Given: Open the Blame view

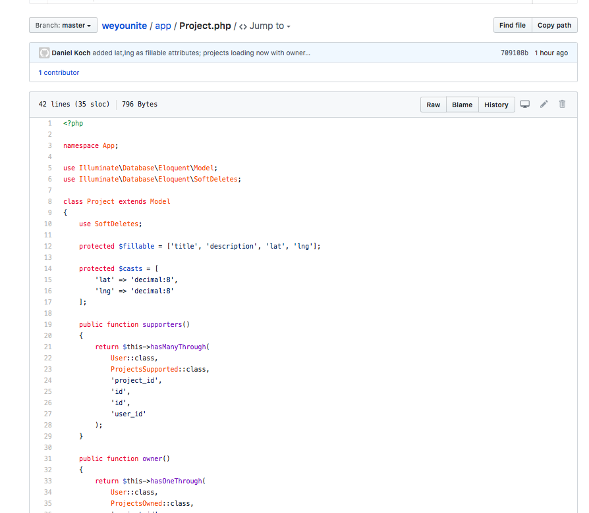Looking at the screenshot, I should click(x=462, y=105).
